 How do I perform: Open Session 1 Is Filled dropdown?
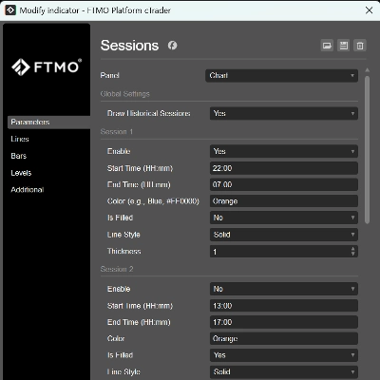click(x=284, y=218)
